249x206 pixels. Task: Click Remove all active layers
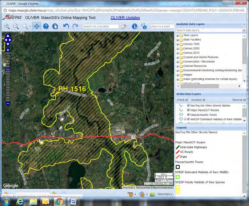(239, 100)
